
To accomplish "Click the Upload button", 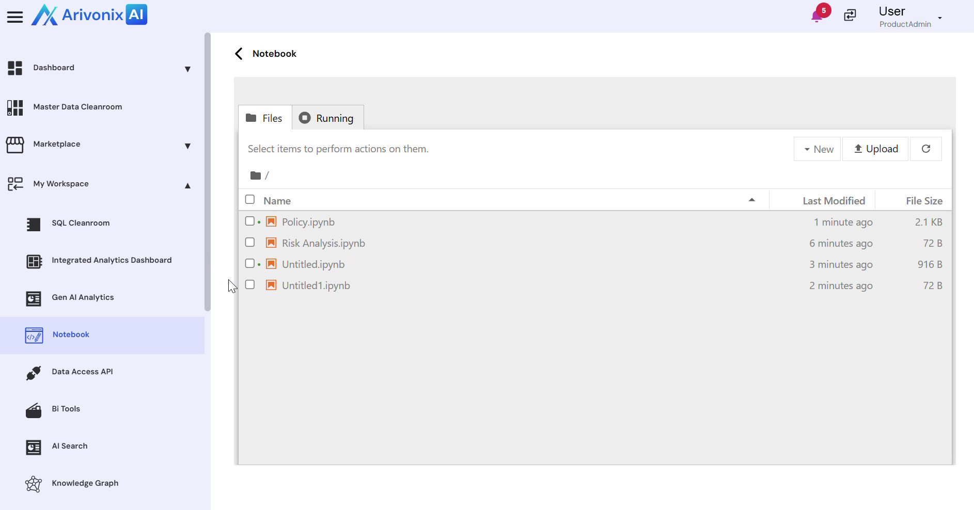I will pyautogui.click(x=875, y=149).
